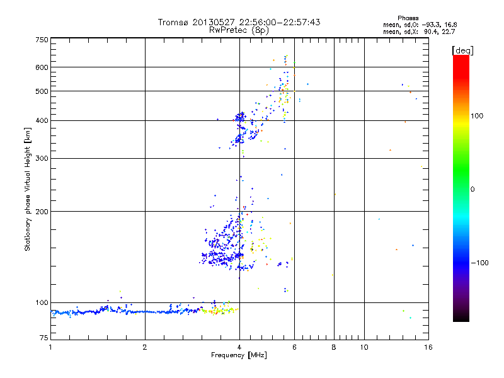Click the 'Phases' header label
The width and height of the screenshot is (504, 378).
coord(408,18)
